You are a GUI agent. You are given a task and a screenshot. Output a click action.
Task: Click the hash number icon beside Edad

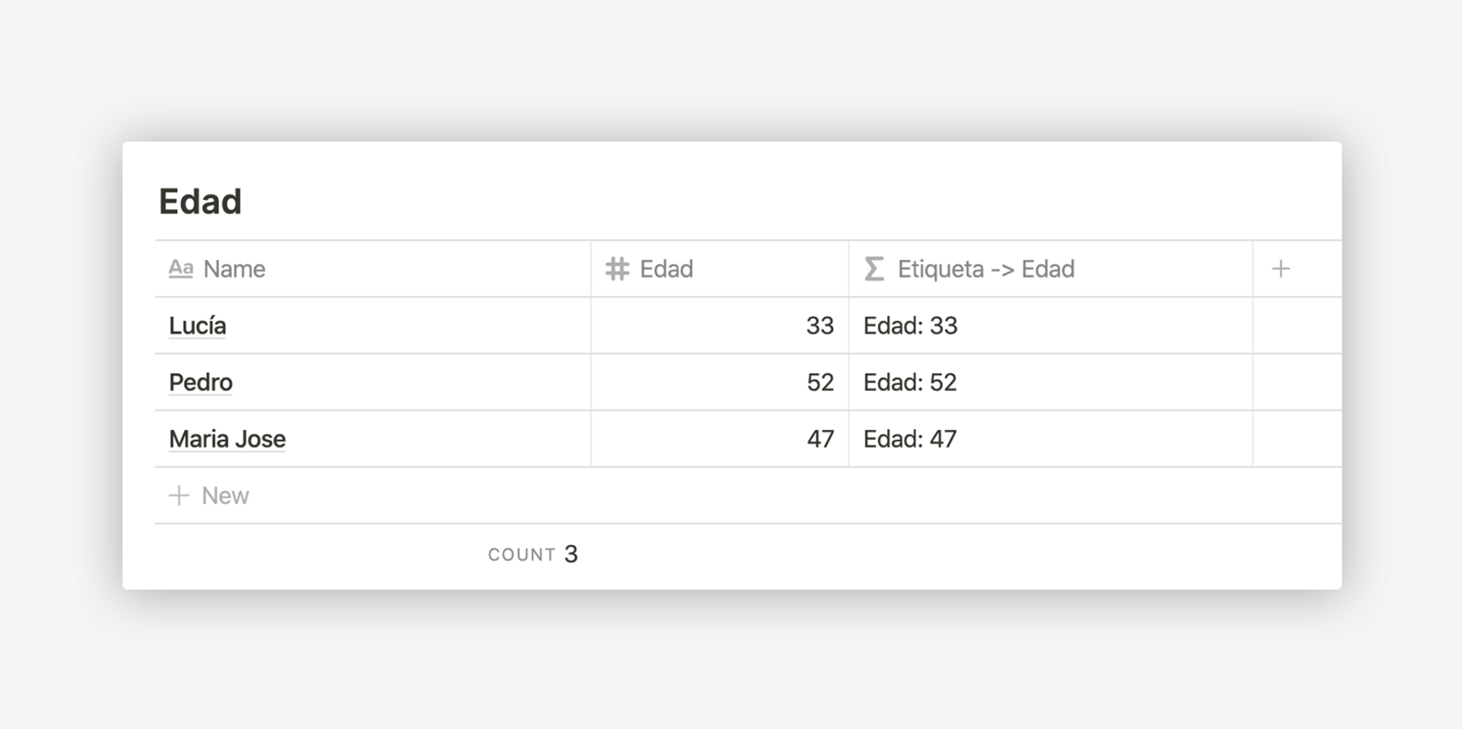(x=617, y=269)
